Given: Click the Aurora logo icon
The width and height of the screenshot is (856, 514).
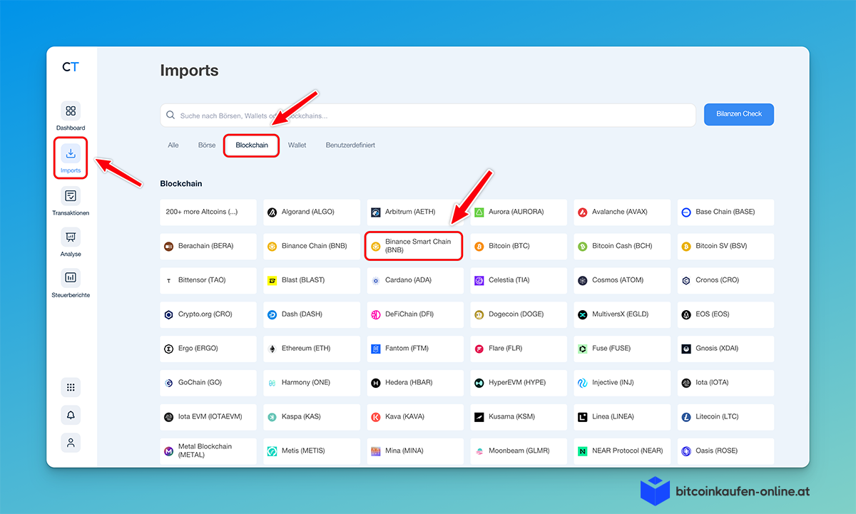Looking at the screenshot, I should click(x=479, y=212).
